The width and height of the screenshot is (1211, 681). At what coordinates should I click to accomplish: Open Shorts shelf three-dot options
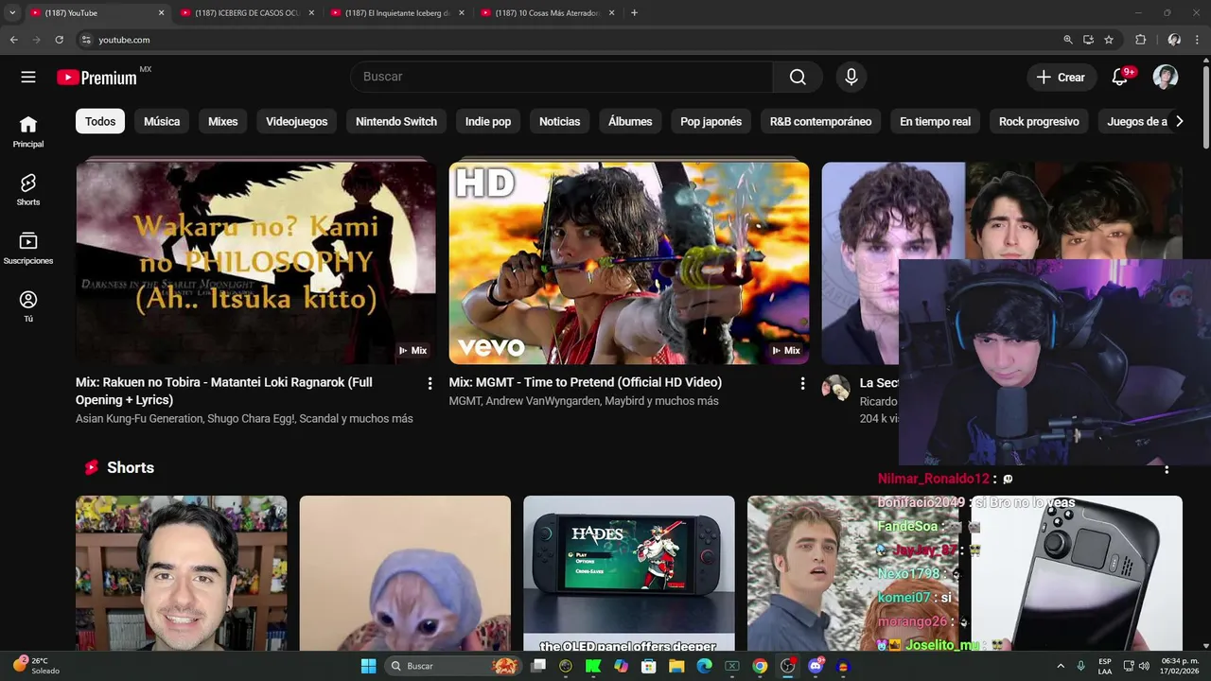click(x=1167, y=469)
